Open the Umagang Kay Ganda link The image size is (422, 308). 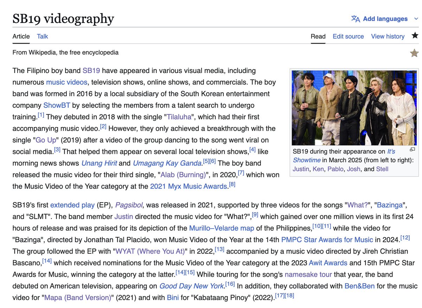[167, 163]
